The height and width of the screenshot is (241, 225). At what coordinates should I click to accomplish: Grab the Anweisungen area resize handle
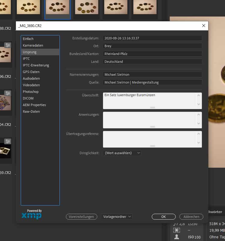click(x=153, y=127)
